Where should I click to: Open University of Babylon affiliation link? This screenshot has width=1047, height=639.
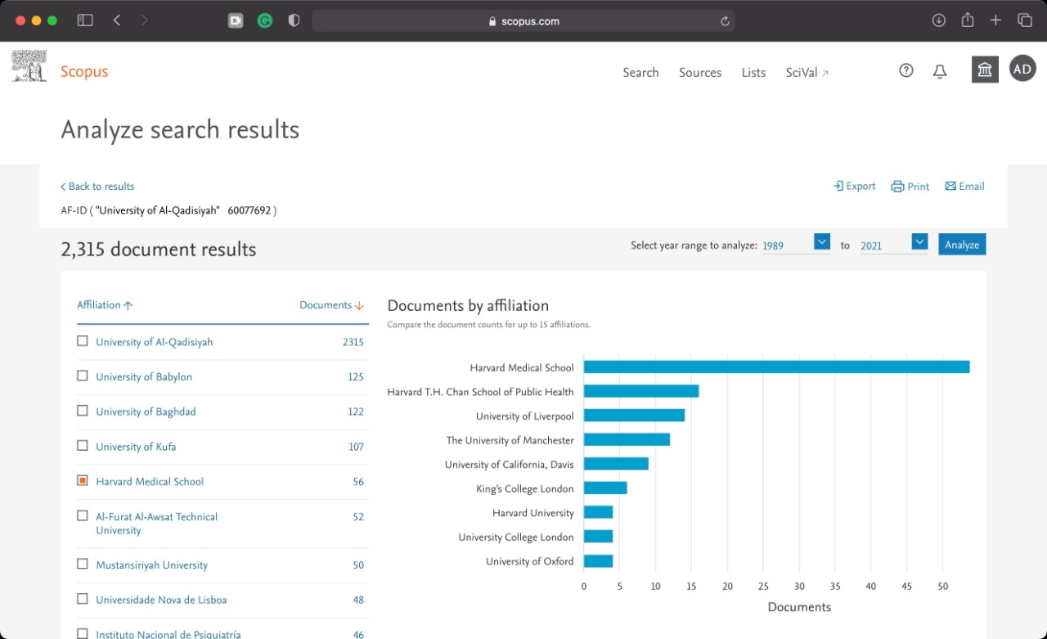(x=144, y=377)
